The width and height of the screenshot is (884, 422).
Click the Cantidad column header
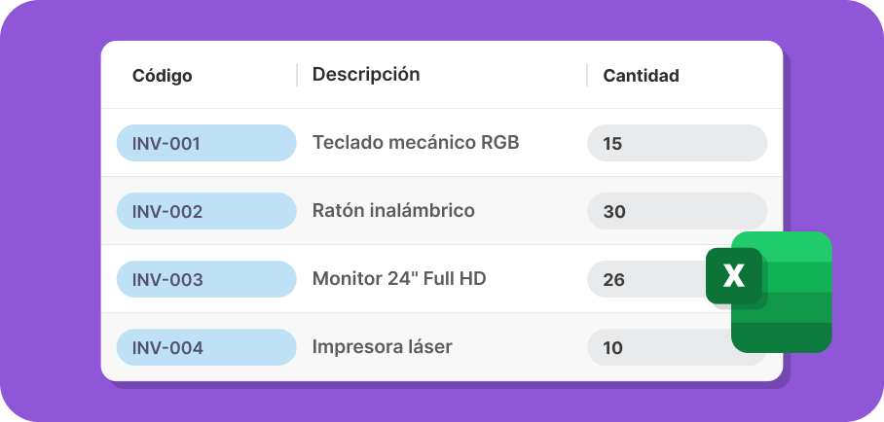tap(641, 76)
